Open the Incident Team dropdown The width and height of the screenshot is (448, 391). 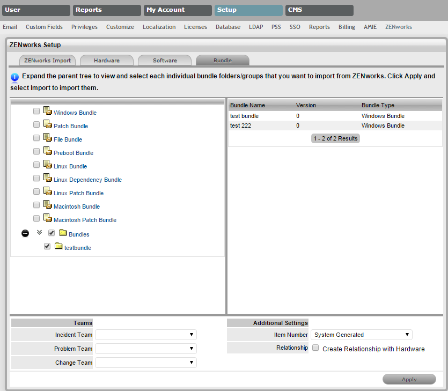click(145, 335)
